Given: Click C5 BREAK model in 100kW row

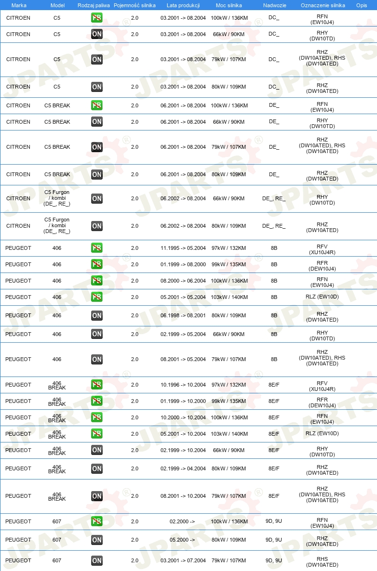Looking at the screenshot, I should pos(57,105).
